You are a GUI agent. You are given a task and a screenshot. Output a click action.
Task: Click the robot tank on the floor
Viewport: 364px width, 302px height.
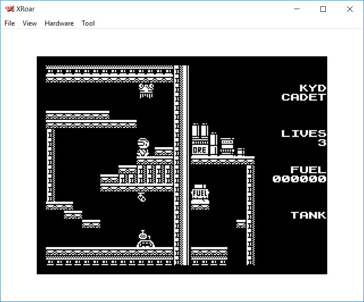point(145,239)
